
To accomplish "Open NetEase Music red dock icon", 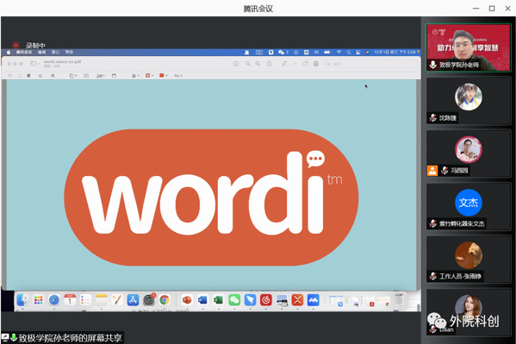I will (x=266, y=300).
